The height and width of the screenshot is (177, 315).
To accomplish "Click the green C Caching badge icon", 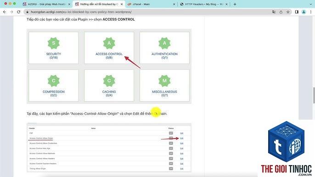I will tap(109, 81).
